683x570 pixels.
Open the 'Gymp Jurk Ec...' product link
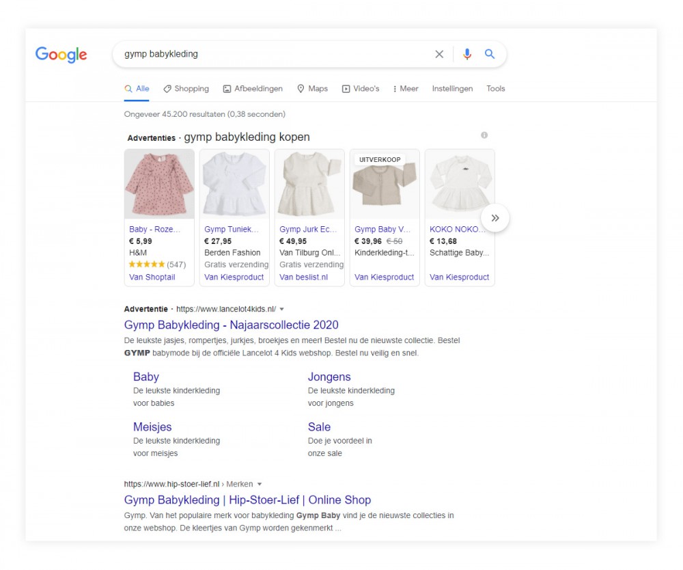308,229
